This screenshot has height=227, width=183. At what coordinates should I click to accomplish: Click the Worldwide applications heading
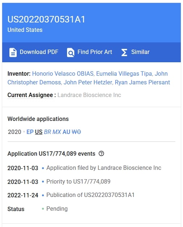tap(38, 119)
